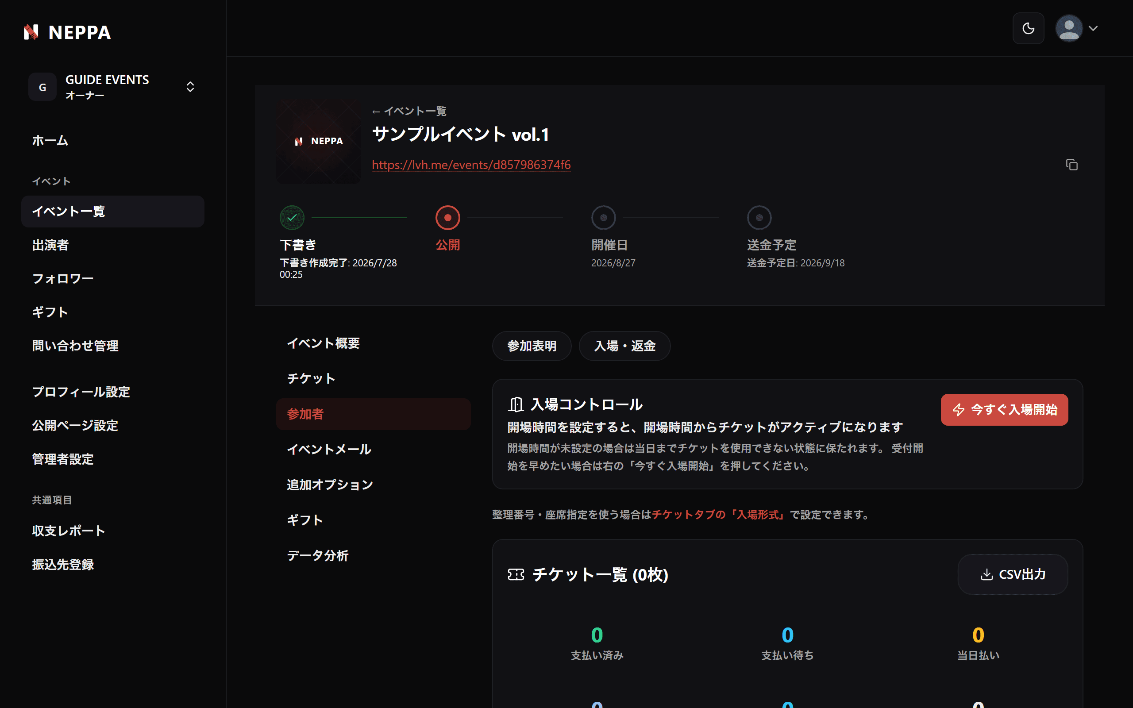The image size is (1133, 708).
Task: Open フォロワー in the sidebar
Action: 113,279
